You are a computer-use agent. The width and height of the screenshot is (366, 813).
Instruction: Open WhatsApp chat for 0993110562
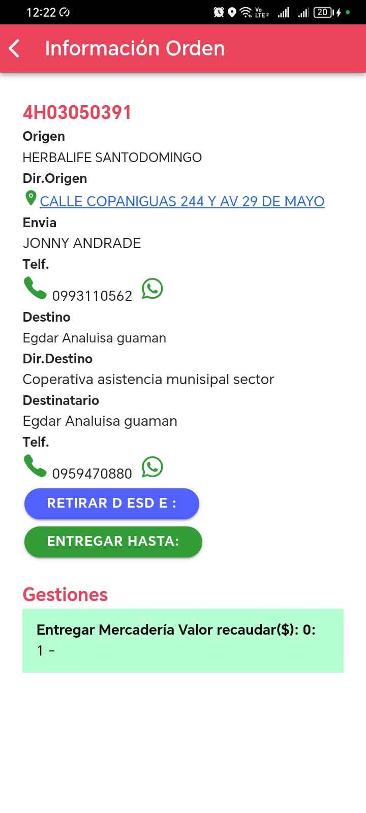152,289
